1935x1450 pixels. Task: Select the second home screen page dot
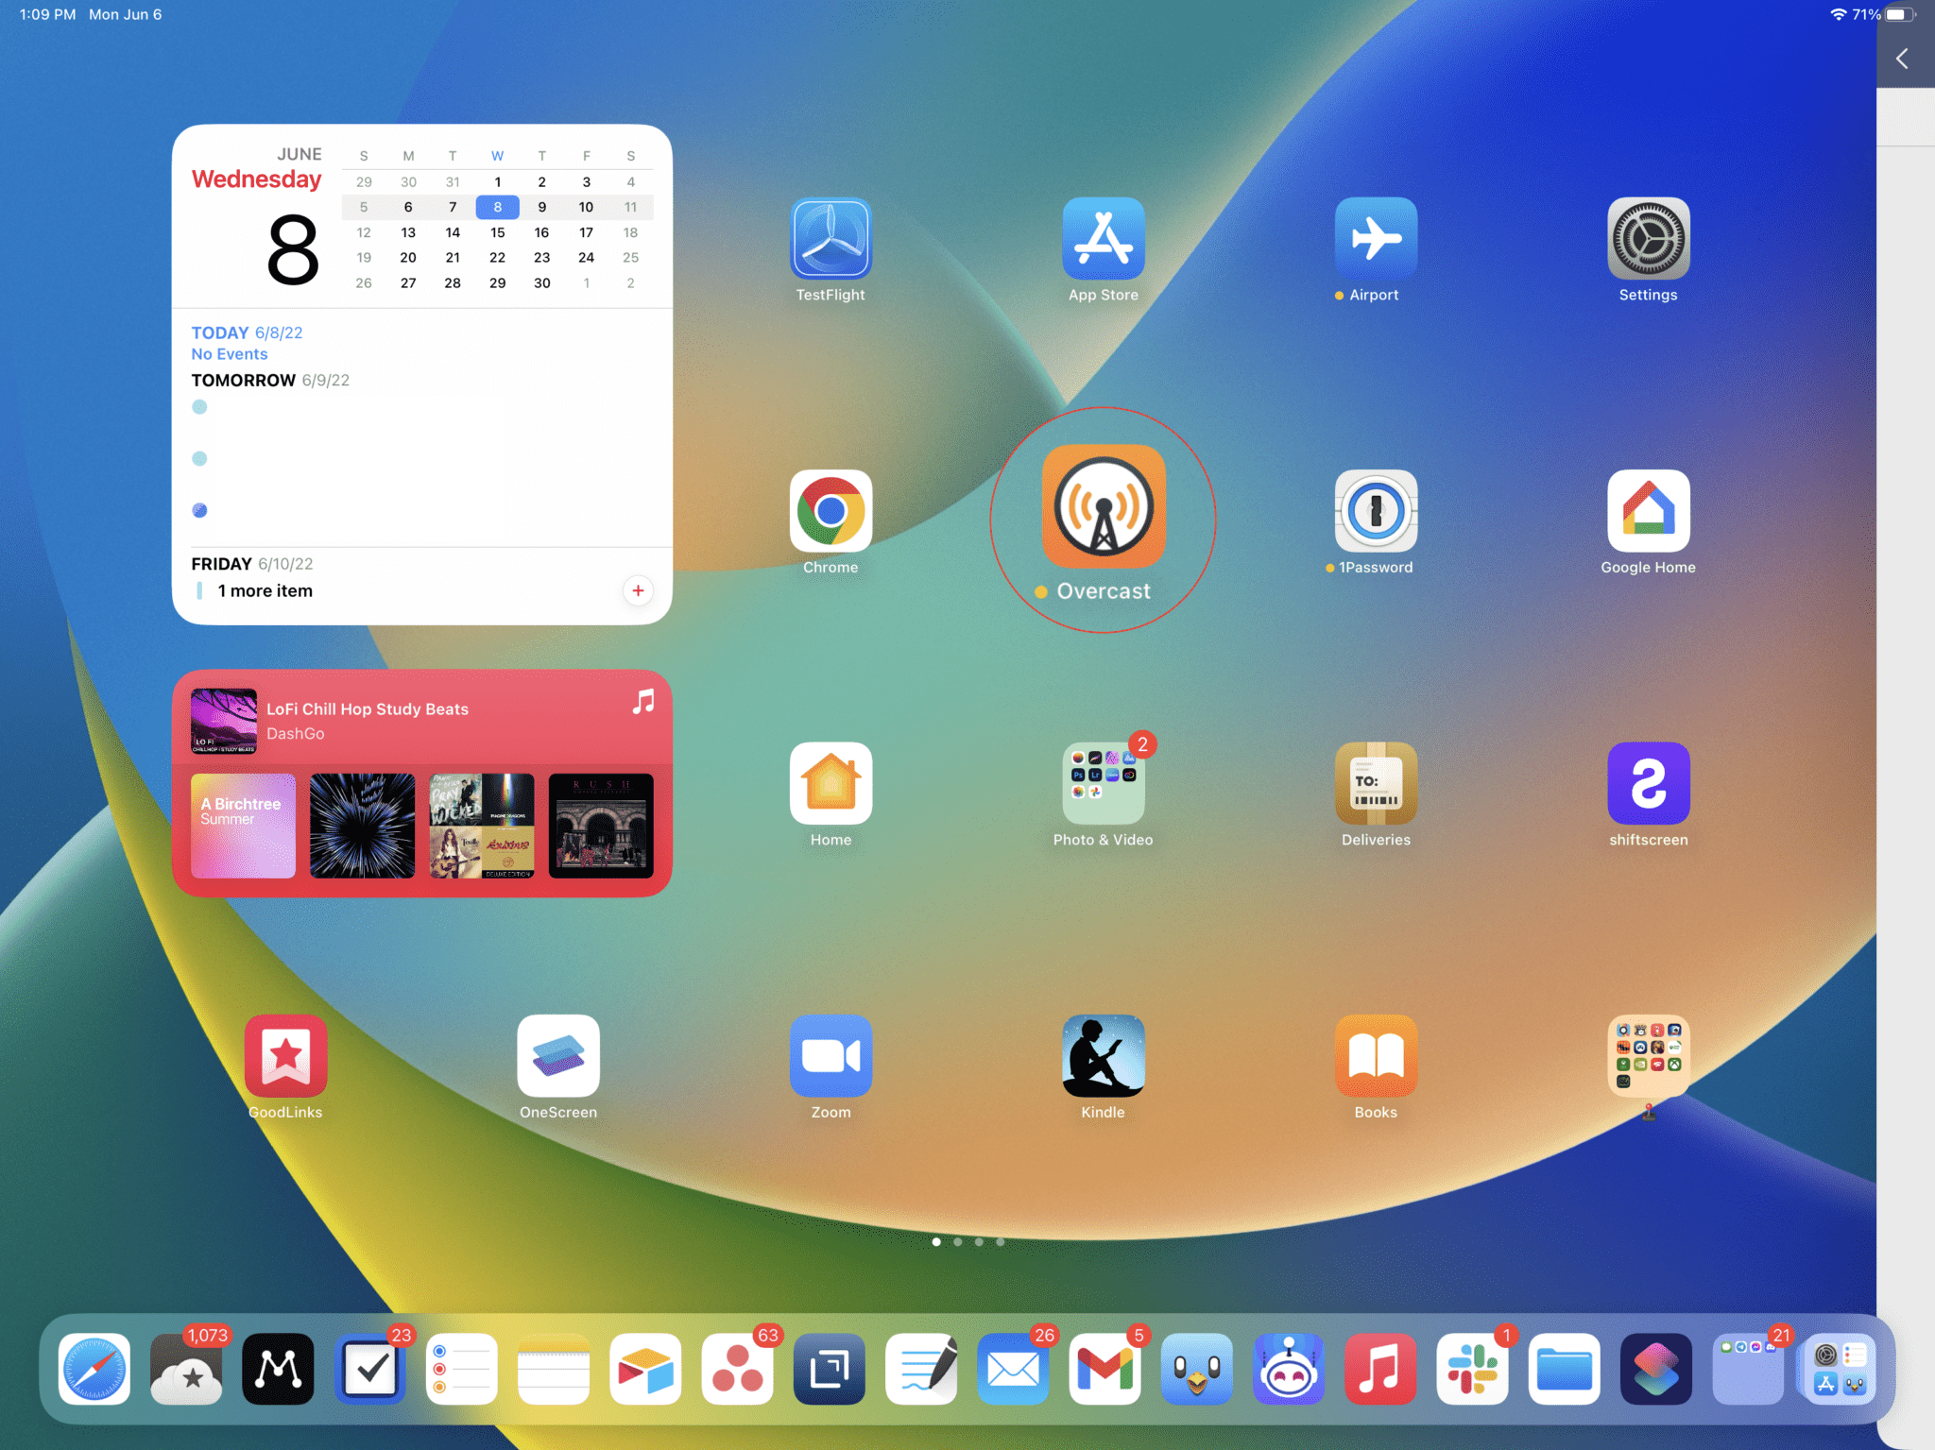coord(957,1242)
